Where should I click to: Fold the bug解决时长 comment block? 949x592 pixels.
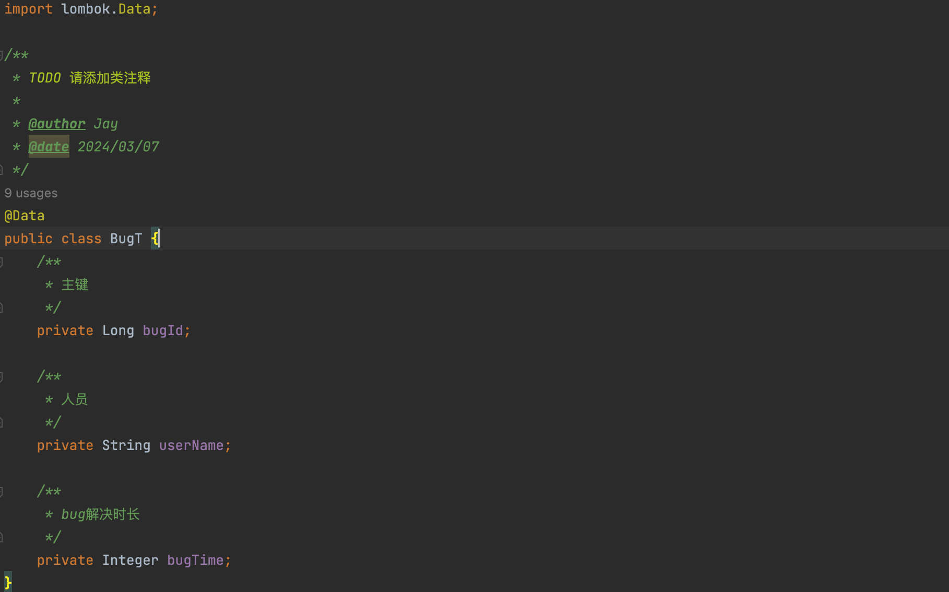click(2, 492)
